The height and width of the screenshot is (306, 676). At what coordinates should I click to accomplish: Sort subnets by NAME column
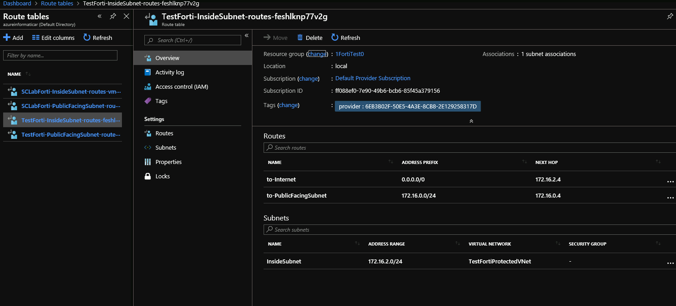pos(357,244)
